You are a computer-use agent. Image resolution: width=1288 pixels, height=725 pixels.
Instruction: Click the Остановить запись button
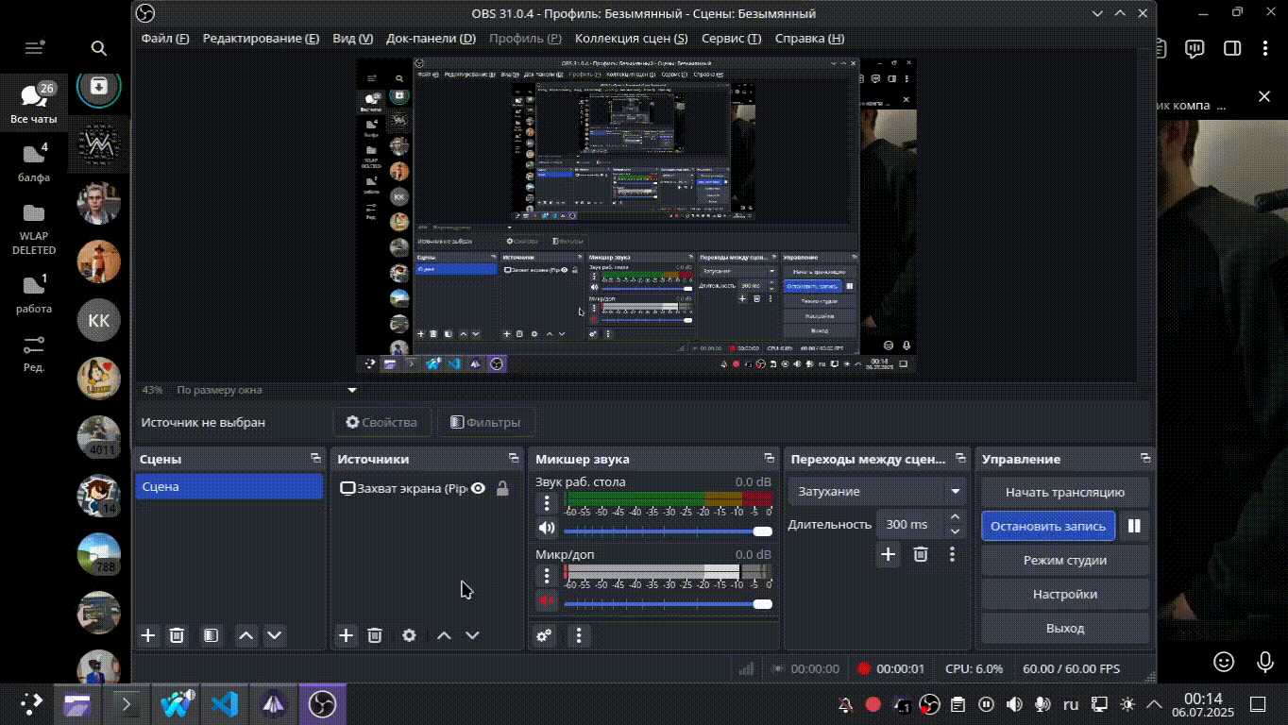coord(1048,526)
